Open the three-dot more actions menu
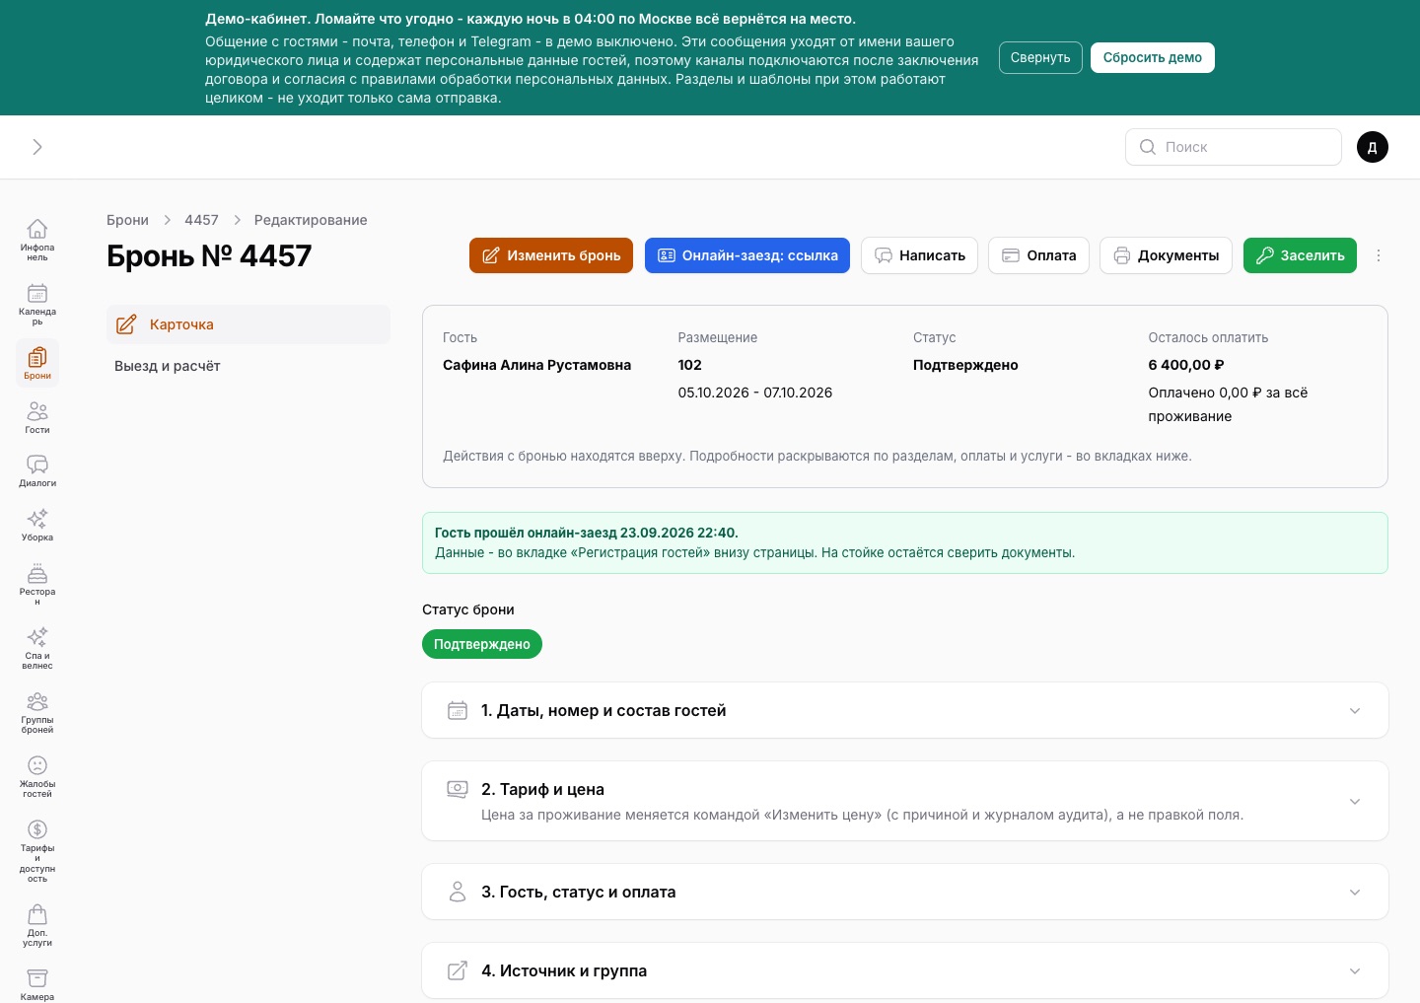The height and width of the screenshot is (1003, 1420). pos(1379,255)
